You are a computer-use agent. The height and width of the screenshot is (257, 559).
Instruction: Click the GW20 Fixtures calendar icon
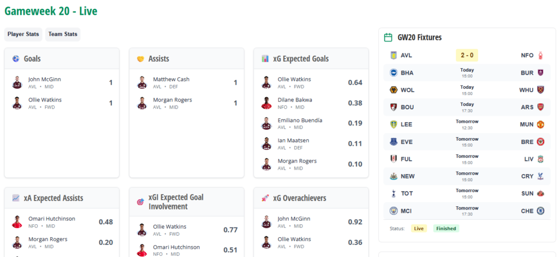point(388,38)
